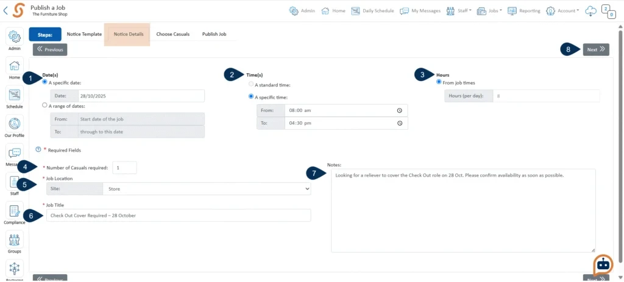Screen dimensions: 624x282
Task: Select the 'A specific date' radio option
Action: pyautogui.click(x=44, y=82)
